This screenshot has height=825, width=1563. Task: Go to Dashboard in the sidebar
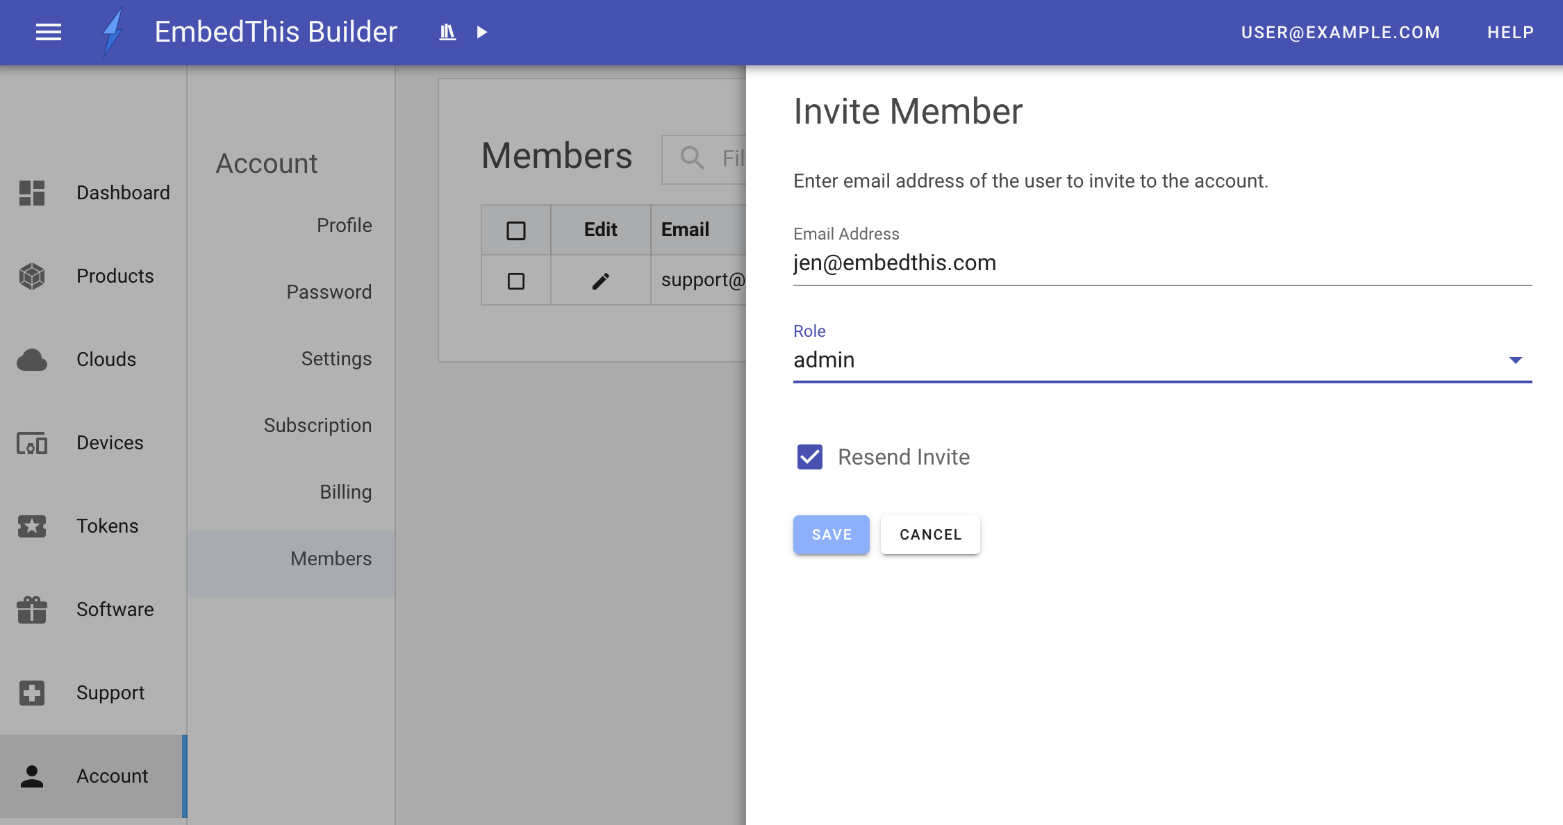[94, 193]
